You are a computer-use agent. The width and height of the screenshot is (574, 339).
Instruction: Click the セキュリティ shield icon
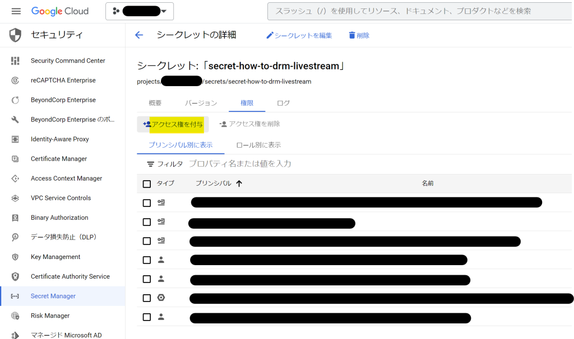(15, 35)
